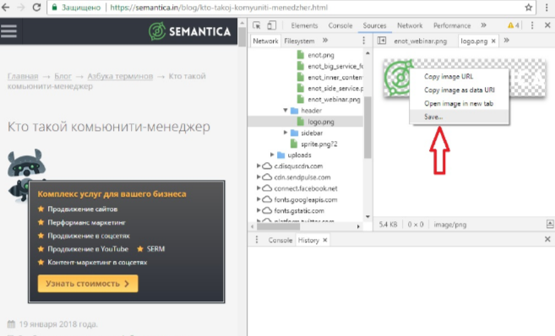Switch to enot_webinar.png file tab

coord(420,41)
